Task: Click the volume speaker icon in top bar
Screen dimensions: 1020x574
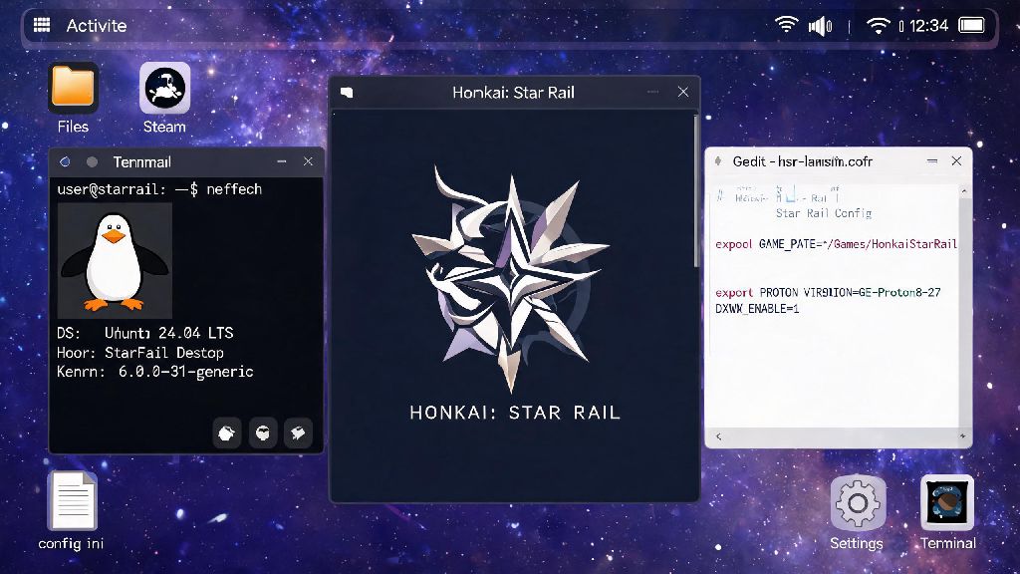Action: pyautogui.click(x=820, y=26)
